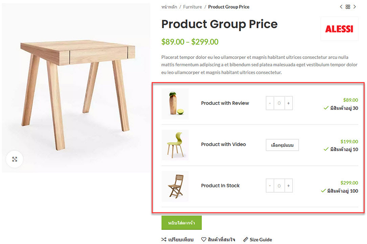Decrease quantity for Product In Stock

[x=270, y=186]
